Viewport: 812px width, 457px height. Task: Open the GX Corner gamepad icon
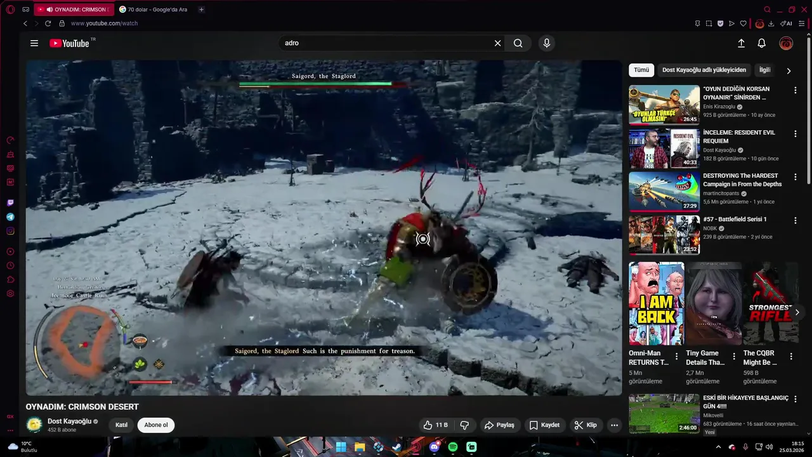point(25,10)
